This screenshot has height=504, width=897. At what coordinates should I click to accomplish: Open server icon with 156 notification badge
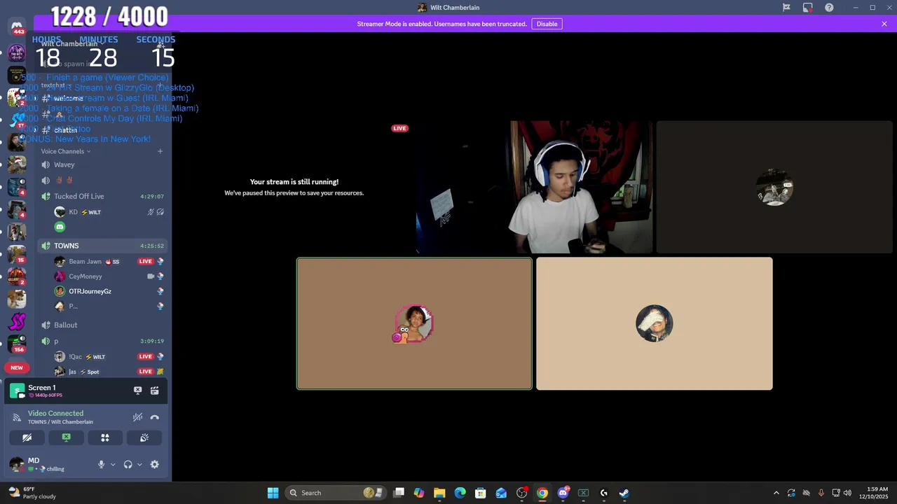[x=17, y=344]
